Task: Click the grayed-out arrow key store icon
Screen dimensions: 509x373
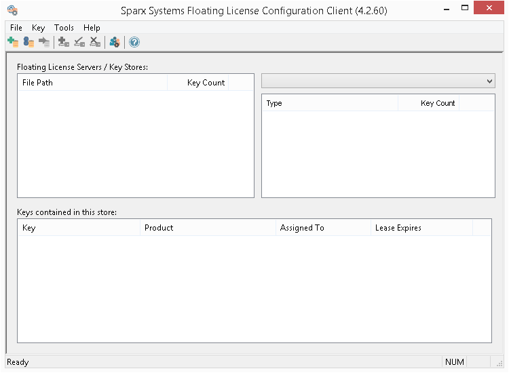Action: 44,42
